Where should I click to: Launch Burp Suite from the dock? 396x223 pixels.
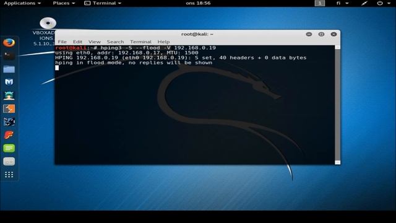pyautogui.click(x=9, y=109)
